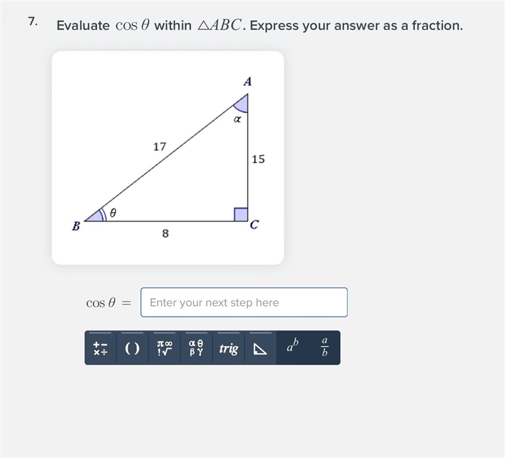The width and height of the screenshot is (505, 458).
Task: Click the side length label 15
Action: click(x=258, y=159)
